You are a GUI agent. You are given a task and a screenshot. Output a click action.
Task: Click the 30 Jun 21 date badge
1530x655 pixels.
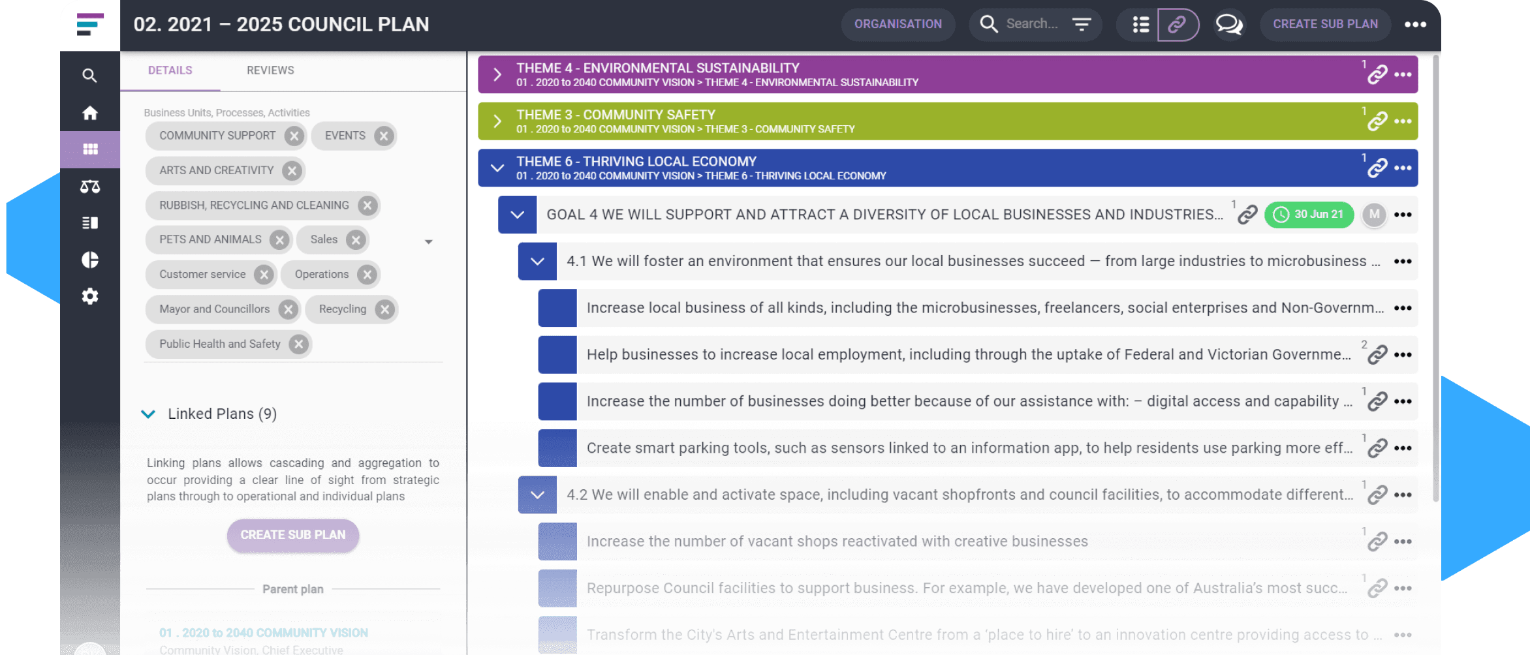[1309, 215]
